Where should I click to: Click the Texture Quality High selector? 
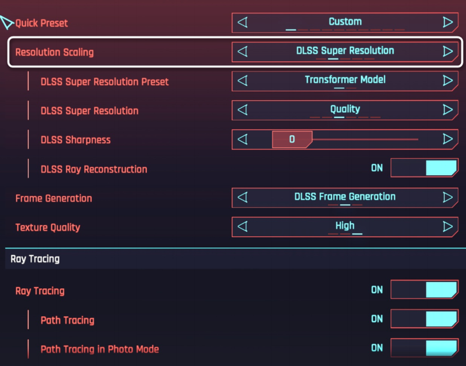point(345,227)
